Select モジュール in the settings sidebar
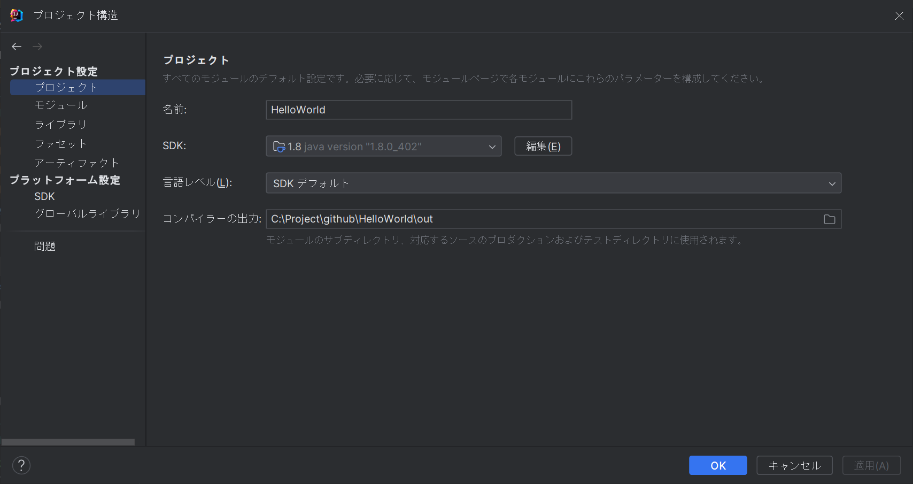 [x=61, y=105]
